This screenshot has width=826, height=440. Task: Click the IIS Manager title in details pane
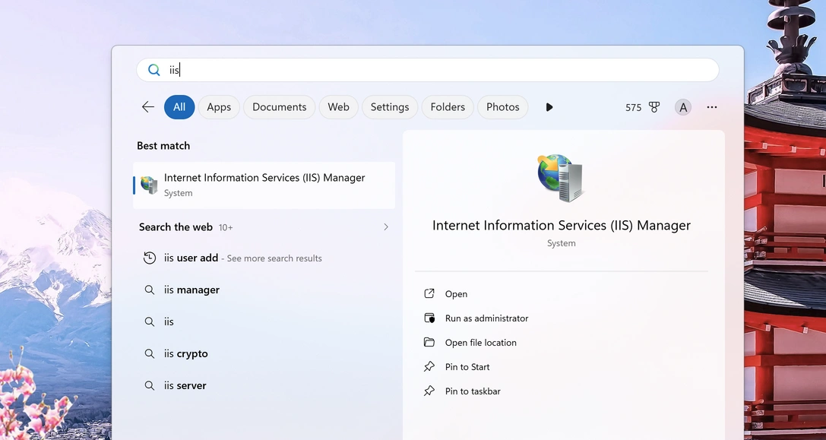pyautogui.click(x=561, y=225)
